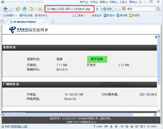
Task: Click the China Telecom logo
Action: coord(18,30)
